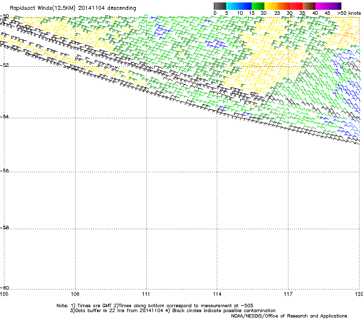Click the cyan-blue 5-15 knots legend swatch
The height and width of the screenshot is (319, 363).
click(x=239, y=6)
